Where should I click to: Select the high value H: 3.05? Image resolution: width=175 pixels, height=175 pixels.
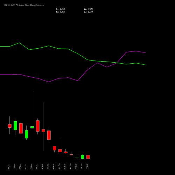pos(89,9)
